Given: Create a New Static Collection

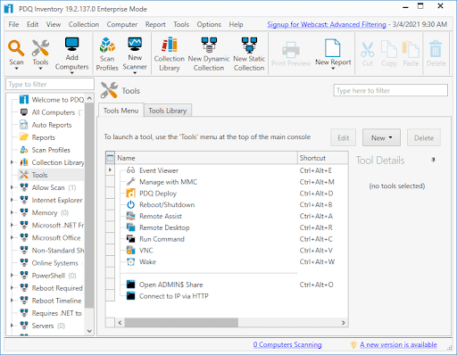Looking at the screenshot, I should pyautogui.click(x=249, y=45).
